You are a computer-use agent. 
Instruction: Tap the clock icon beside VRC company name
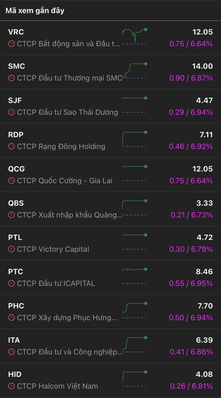11,44
